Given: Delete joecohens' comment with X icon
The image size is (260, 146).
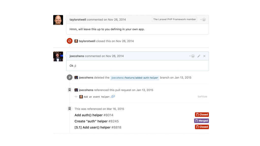Looking at the screenshot, I should click(x=204, y=56).
